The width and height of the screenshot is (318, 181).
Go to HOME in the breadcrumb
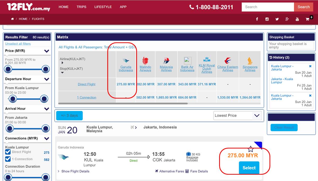point(23,19)
